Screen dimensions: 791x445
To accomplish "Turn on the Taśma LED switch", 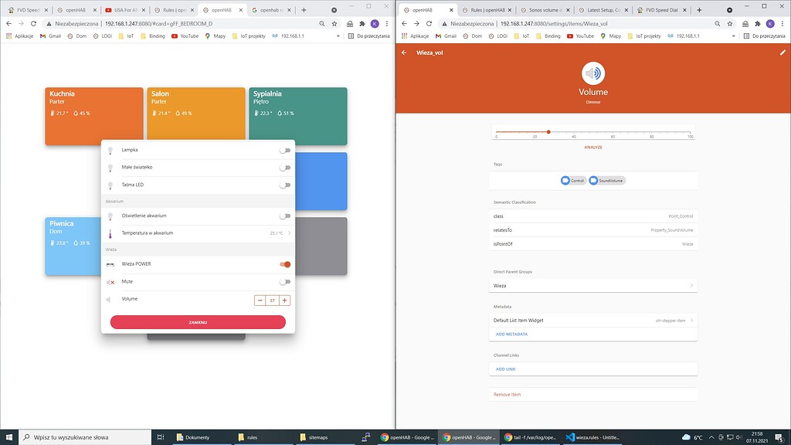I will pos(285,185).
